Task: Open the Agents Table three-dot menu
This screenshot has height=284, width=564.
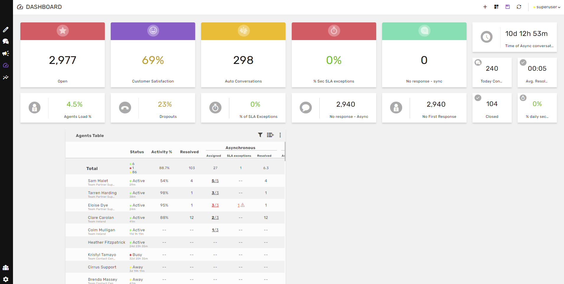Action: point(280,135)
